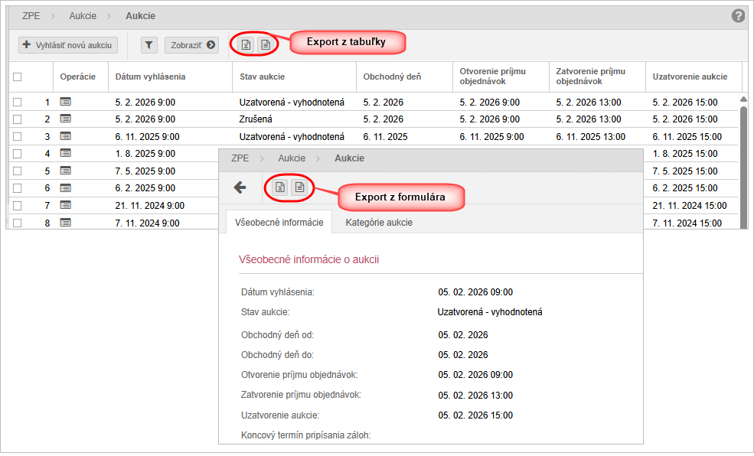The width and height of the screenshot is (754, 456).
Task: Go to Aukcie breadcrumb link in table header
Action: (83, 15)
